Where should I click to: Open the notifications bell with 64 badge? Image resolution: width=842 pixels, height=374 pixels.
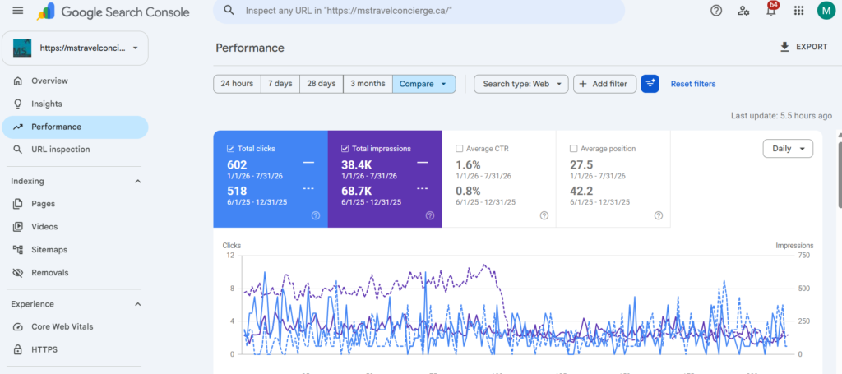(x=771, y=10)
